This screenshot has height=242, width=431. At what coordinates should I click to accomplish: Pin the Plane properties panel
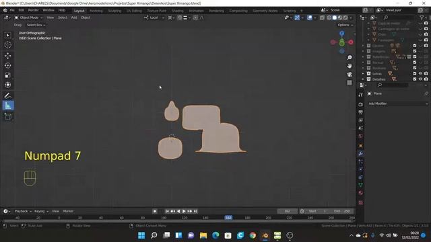click(426, 93)
